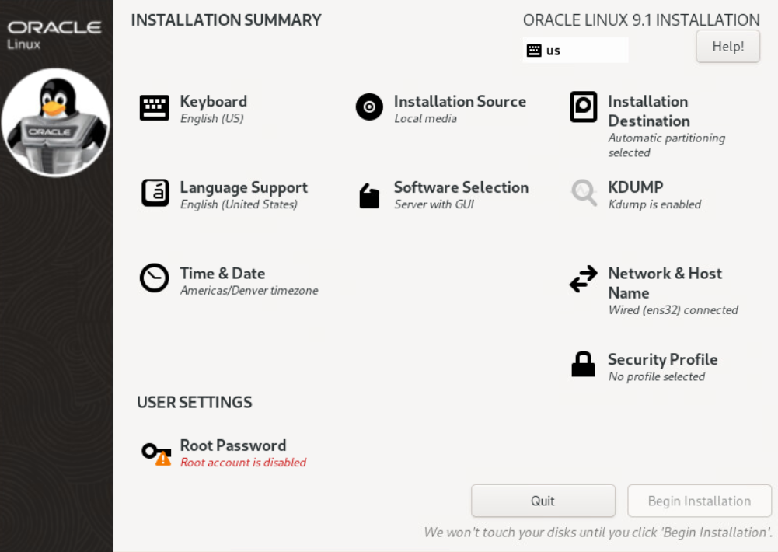Open the KDUMP magnifier icon
The image size is (778, 552).
pyautogui.click(x=584, y=192)
